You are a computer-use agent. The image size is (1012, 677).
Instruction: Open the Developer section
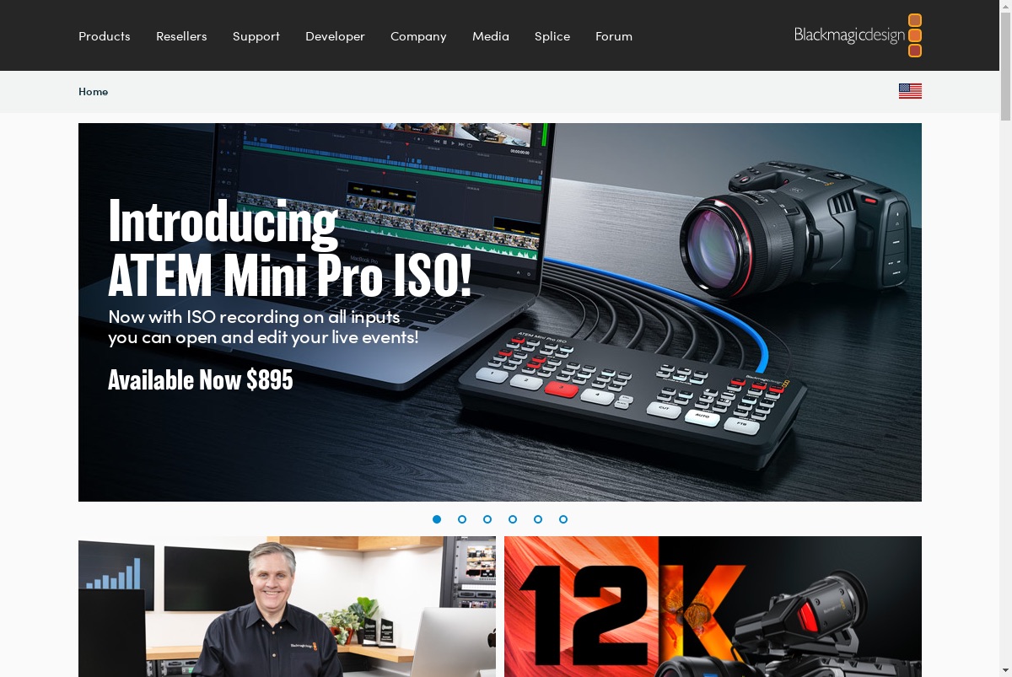335,36
